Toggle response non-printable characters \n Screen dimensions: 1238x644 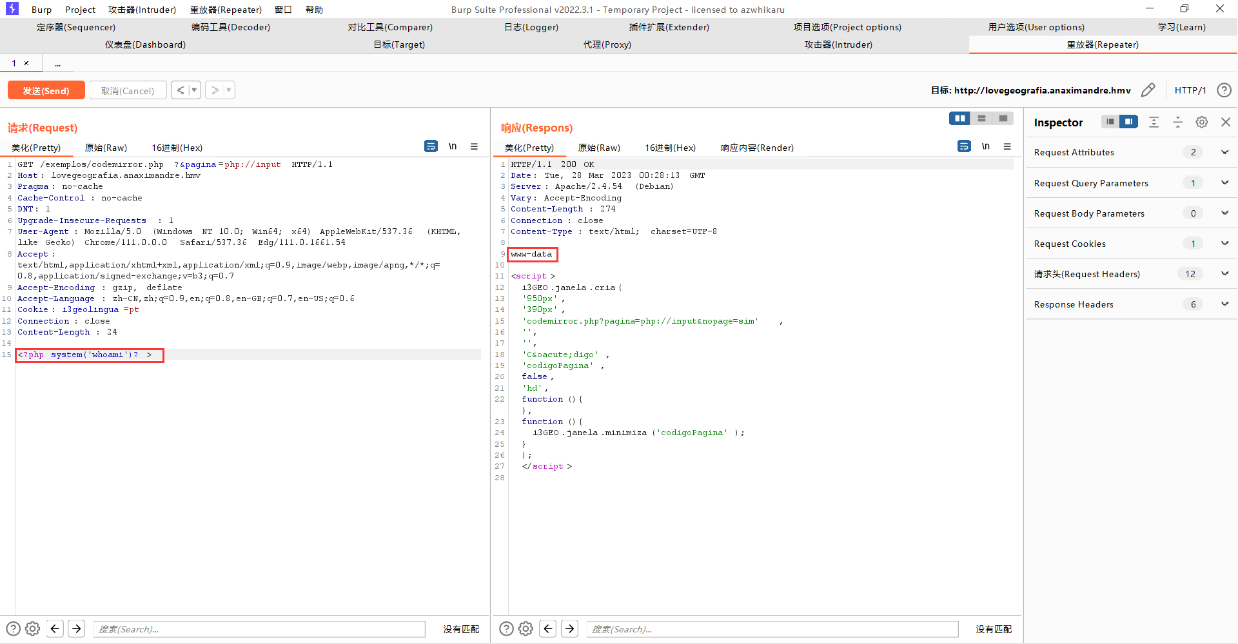986,146
